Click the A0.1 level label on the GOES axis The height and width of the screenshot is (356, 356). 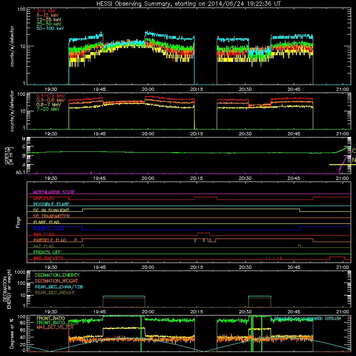pos(20,172)
